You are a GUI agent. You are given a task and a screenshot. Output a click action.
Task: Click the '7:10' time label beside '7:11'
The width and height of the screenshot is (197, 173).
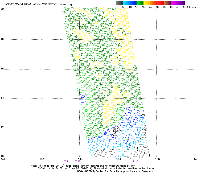point(78,162)
